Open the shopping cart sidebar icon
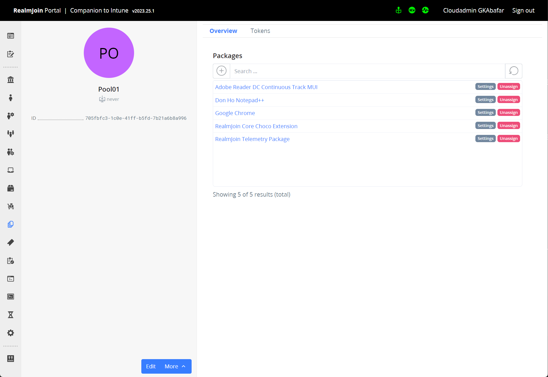 [11, 206]
